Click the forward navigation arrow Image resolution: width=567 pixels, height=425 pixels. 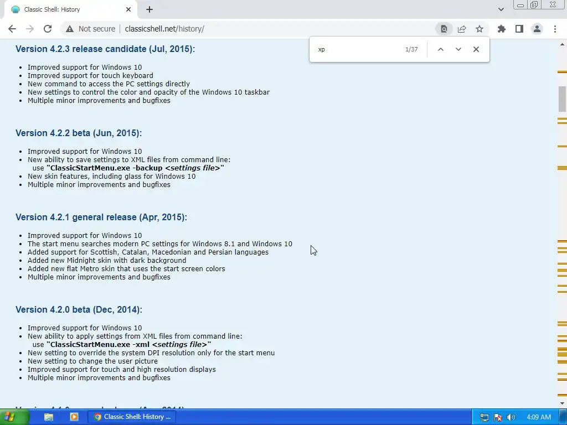click(30, 29)
